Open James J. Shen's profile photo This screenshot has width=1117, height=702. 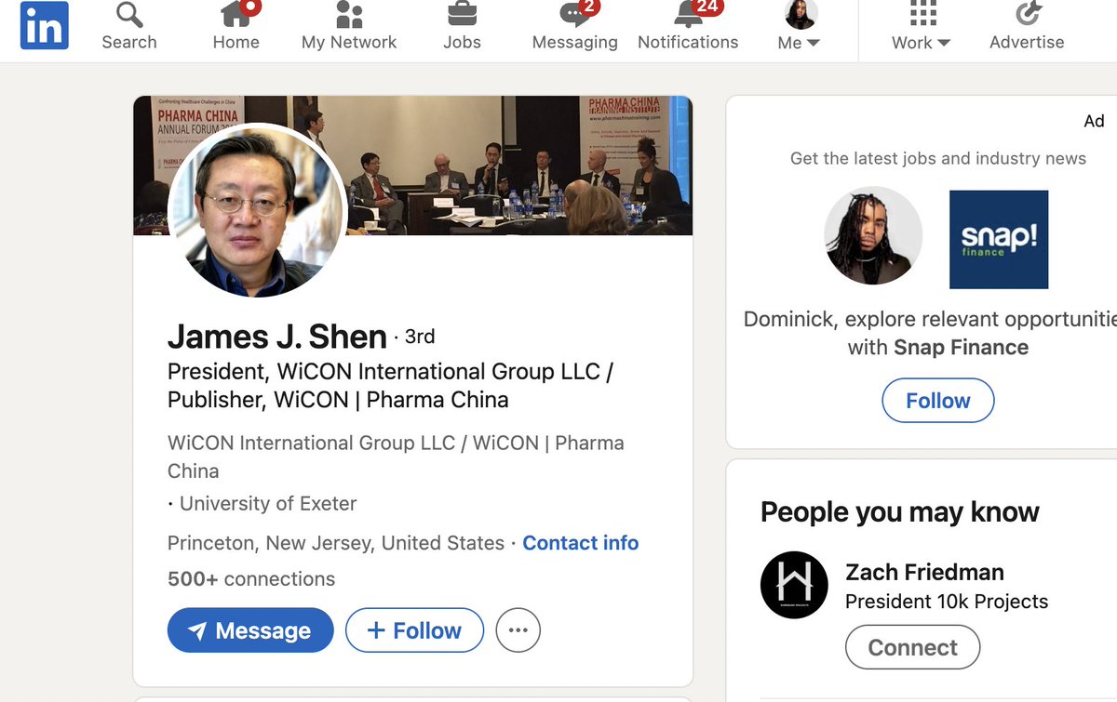tap(257, 211)
